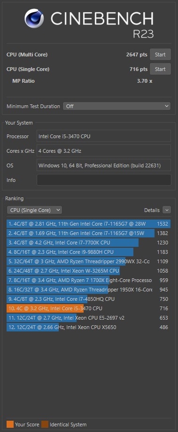This screenshot has width=178, height=432.
Task: Select ranking entry 1 Core i7-1165G7 @ 28W
Action: (88, 224)
